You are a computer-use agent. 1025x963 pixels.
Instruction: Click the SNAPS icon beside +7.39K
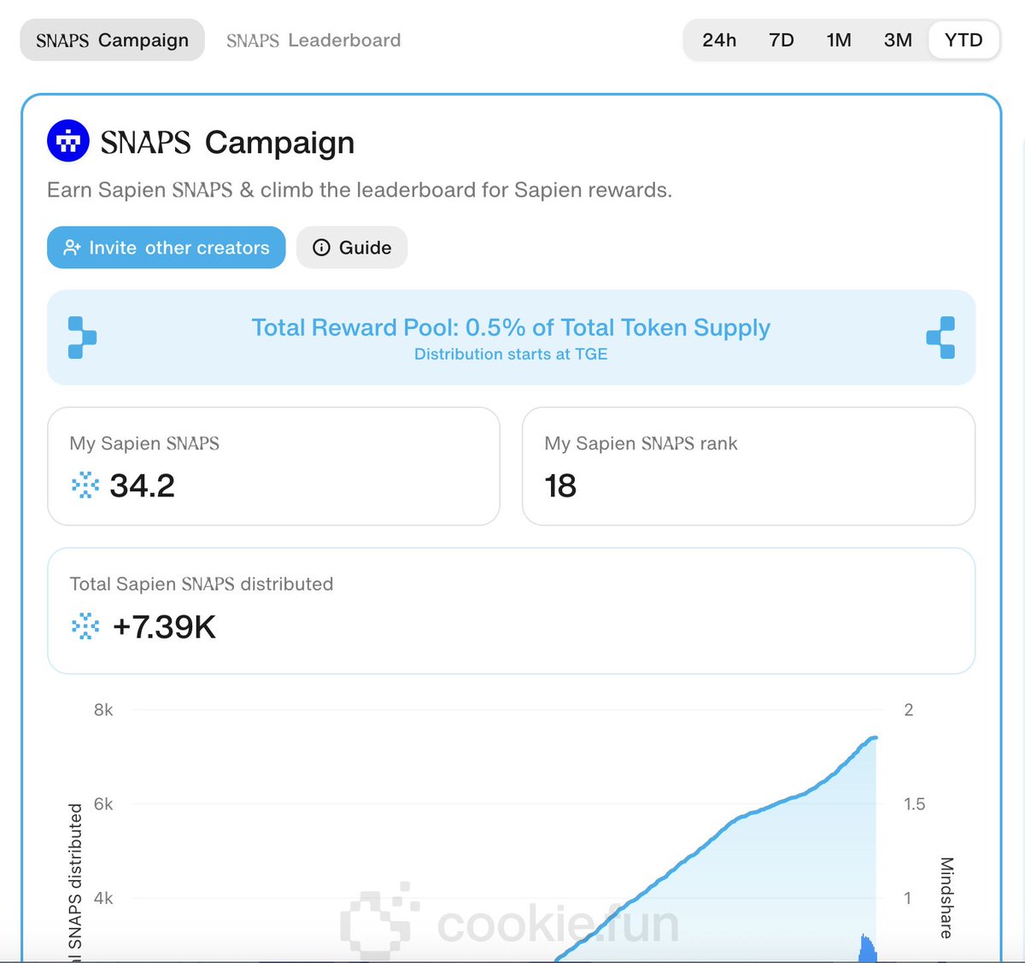(85, 626)
